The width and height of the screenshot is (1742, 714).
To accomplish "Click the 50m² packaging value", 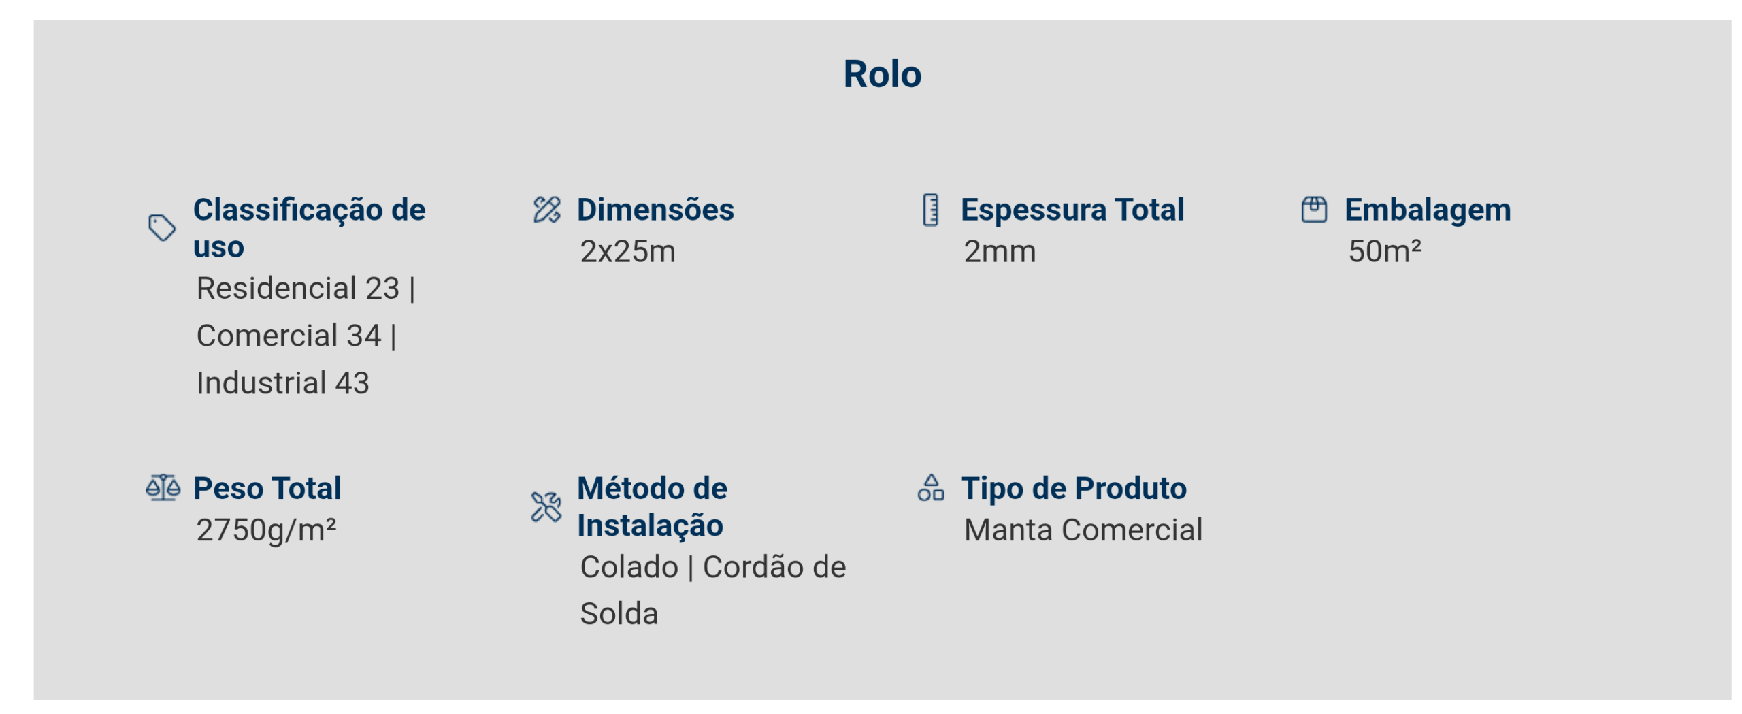I will [x=1384, y=252].
